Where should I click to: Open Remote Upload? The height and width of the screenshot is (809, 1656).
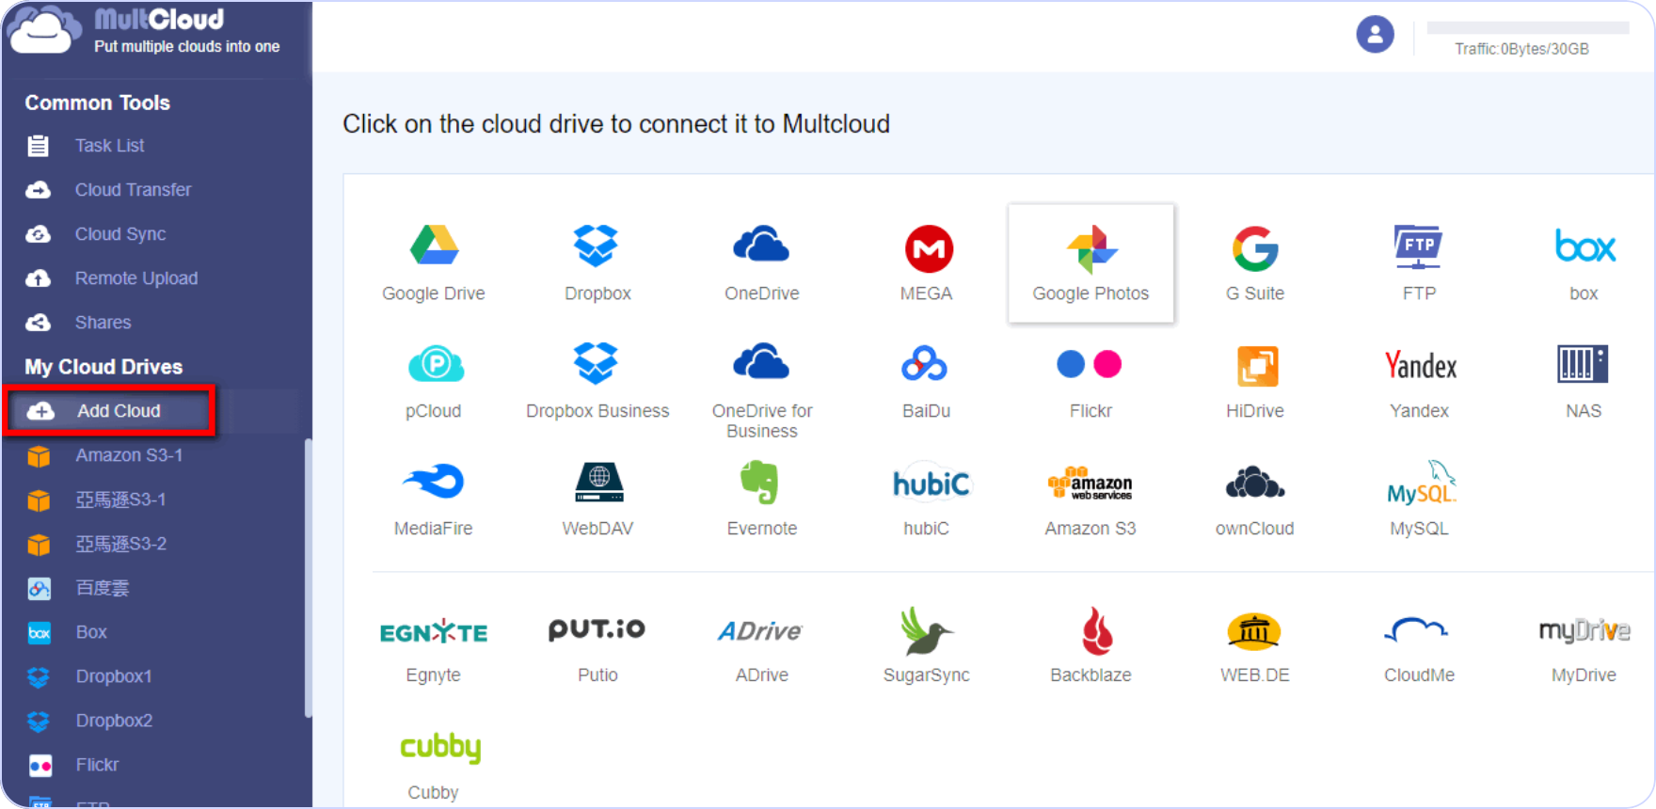(x=136, y=278)
